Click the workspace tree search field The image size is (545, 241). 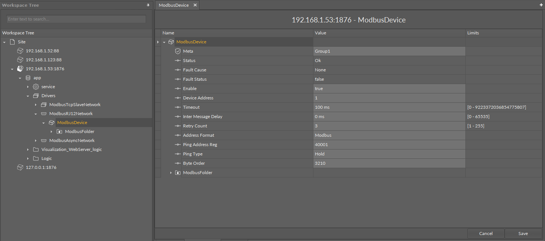pyautogui.click(x=76, y=19)
